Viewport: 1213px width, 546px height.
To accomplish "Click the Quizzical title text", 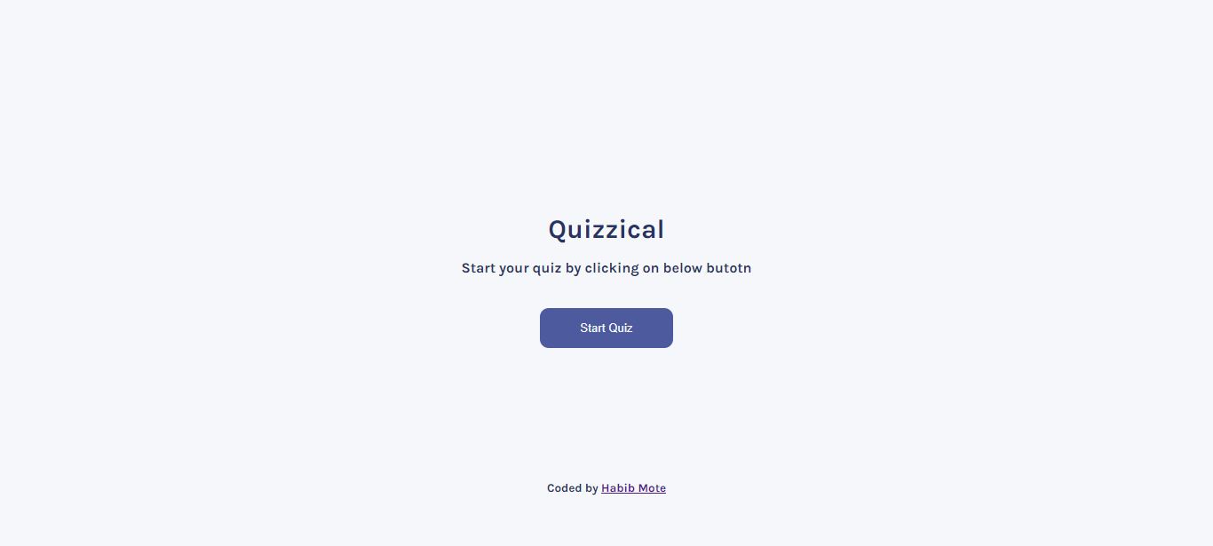I will click(x=606, y=229).
